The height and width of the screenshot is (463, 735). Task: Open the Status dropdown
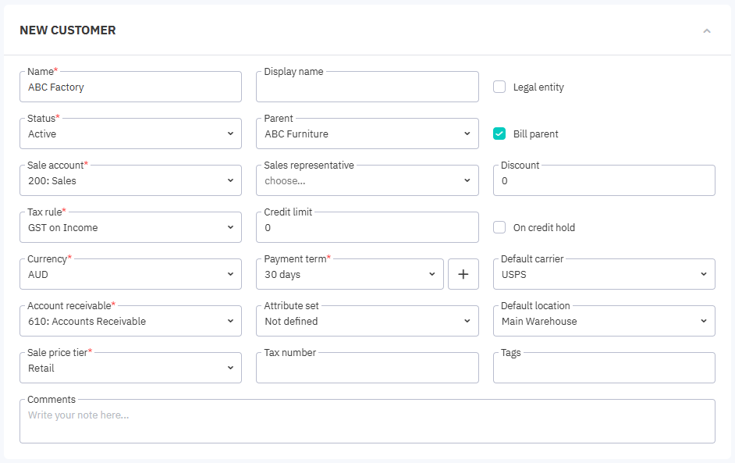click(130, 134)
